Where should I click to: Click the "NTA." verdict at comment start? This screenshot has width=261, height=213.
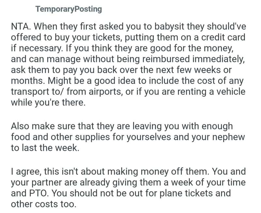click(x=20, y=27)
